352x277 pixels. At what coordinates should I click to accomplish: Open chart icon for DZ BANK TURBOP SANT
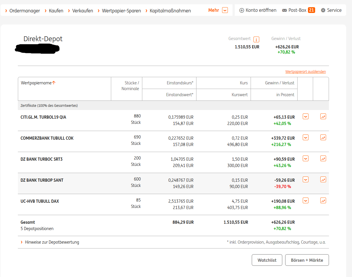click(x=323, y=180)
